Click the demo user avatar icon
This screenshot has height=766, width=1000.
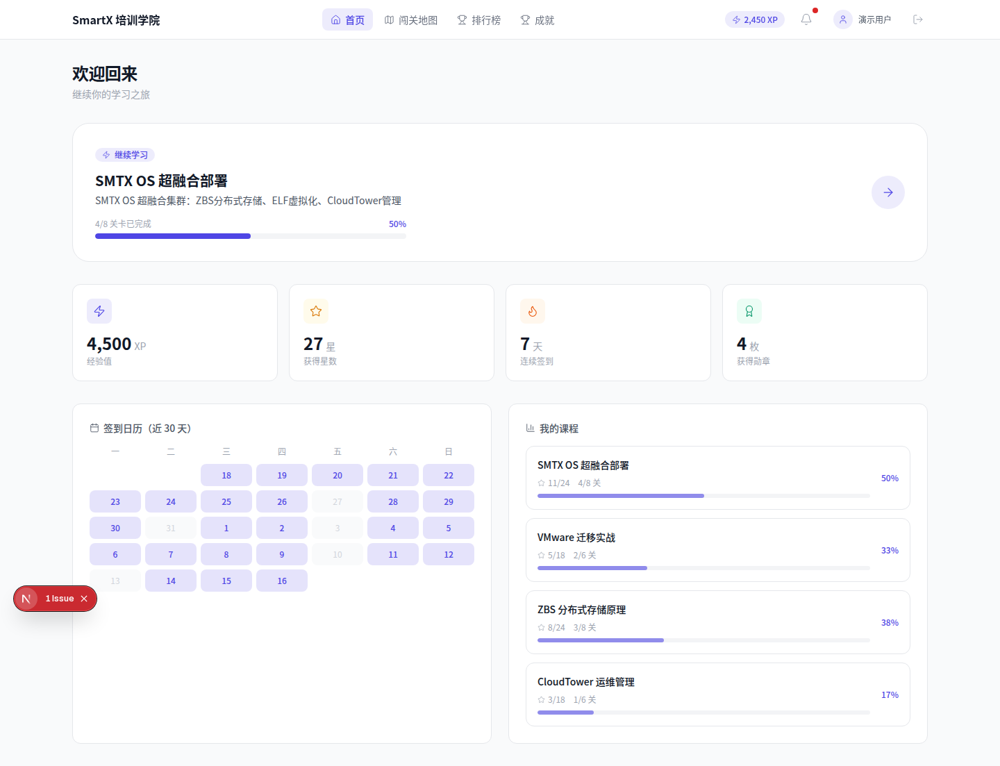[x=842, y=19]
